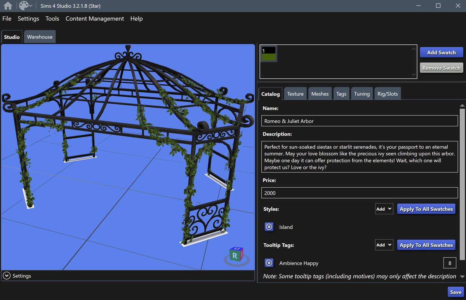Open the Styles Add dropdown
466x300 pixels.
click(x=384, y=209)
